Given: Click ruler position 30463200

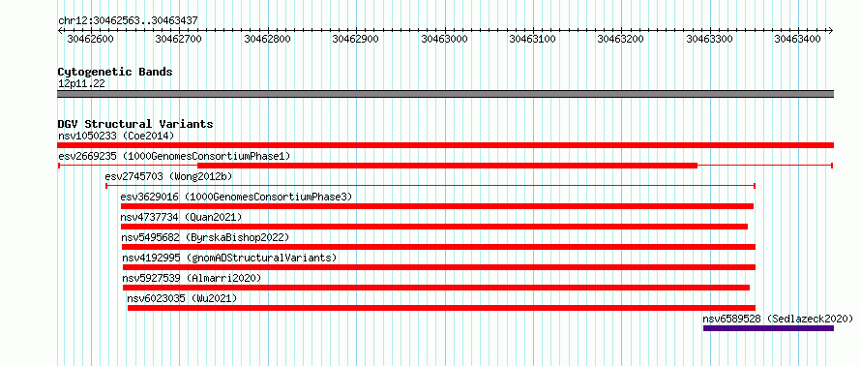Looking at the screenshot, I should 620,39.
